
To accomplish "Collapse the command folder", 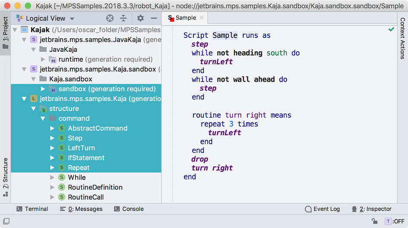I will click(x=43, y=118).
